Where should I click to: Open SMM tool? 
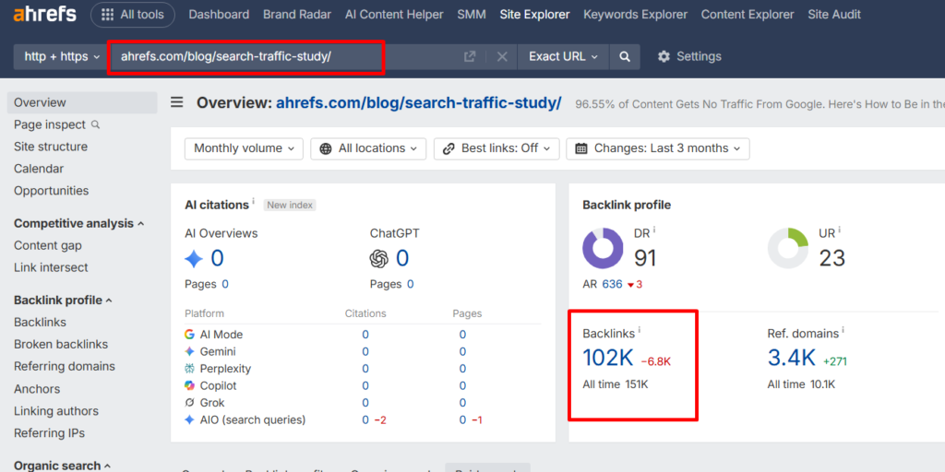(x=472, y=15)
